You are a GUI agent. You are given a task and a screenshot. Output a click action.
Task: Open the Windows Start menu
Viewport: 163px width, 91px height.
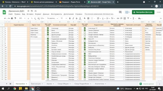pyautogui.click(x=3, y=88)
